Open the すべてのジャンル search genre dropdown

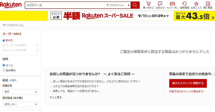click(x=118, y=5)
